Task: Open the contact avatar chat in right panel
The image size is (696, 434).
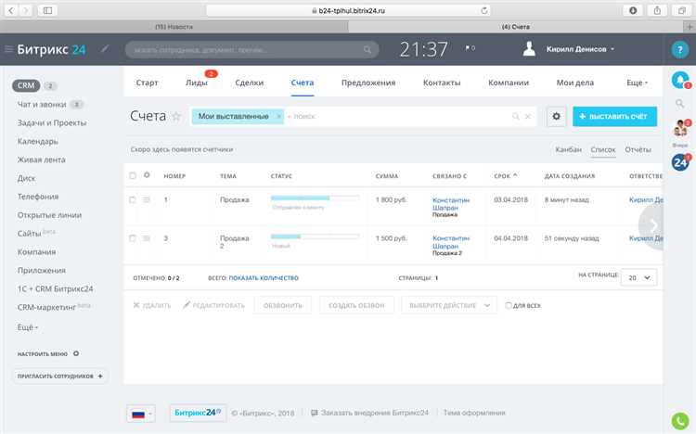Action: pyautogui.click(x=680, y=128)
